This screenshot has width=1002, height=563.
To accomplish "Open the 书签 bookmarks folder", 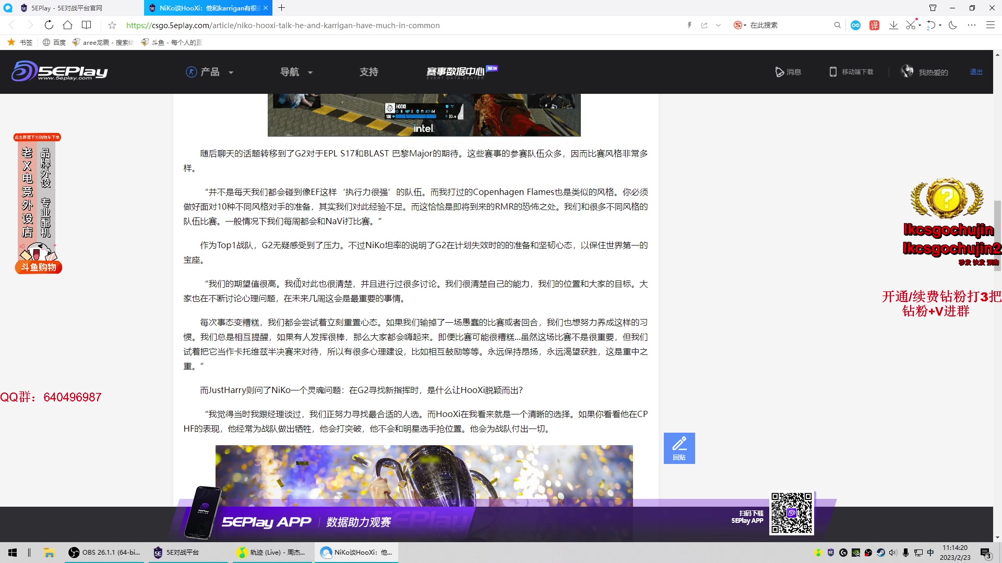I will (20, 42).
